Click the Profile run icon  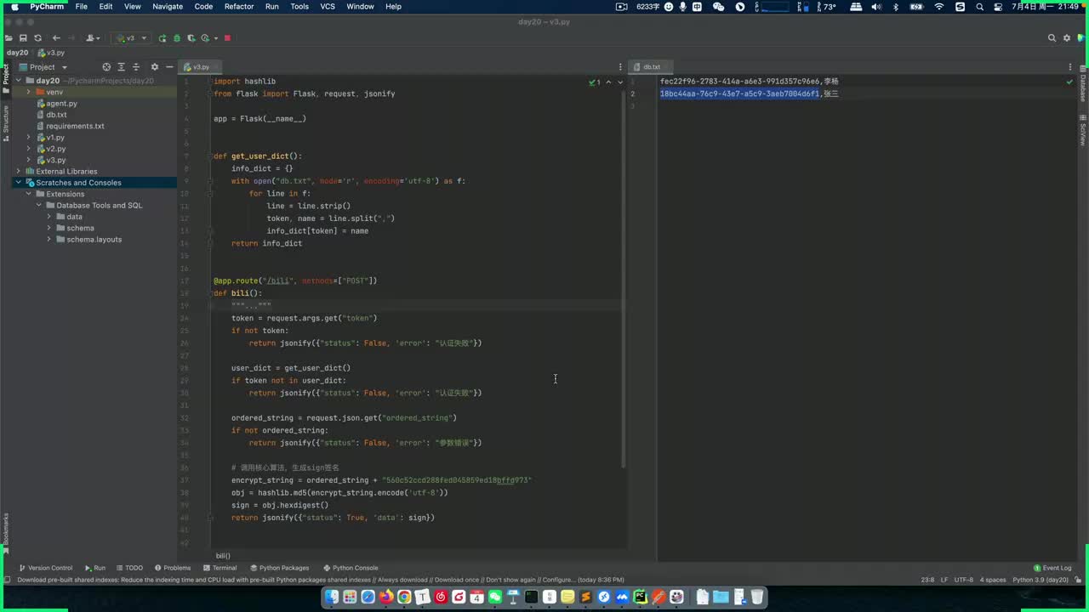pyautogui.click(x=207, y=38)
